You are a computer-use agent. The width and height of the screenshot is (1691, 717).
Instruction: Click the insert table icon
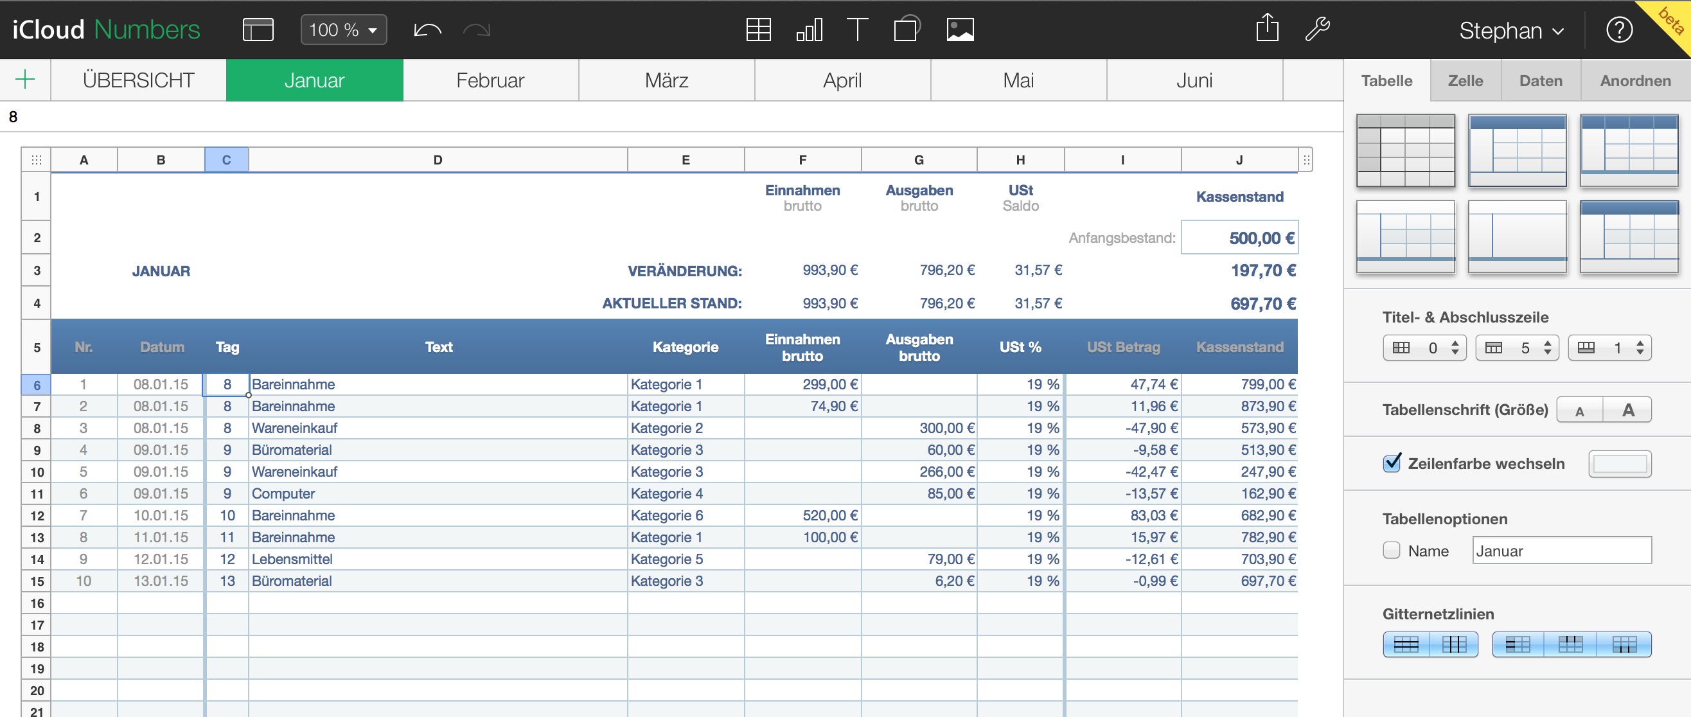click(x=758, y=30)
